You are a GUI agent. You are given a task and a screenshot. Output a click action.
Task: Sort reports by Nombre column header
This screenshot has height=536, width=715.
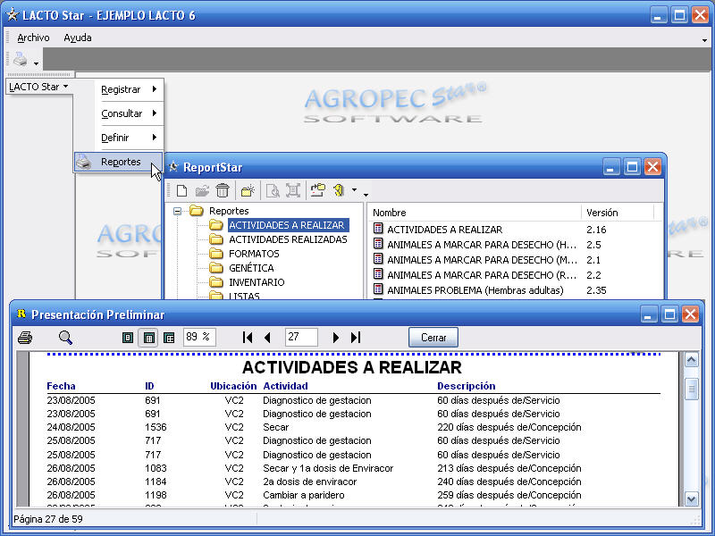[475, 213]
